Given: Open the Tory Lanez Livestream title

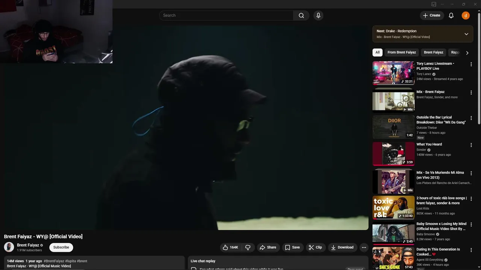Looking at the screenshot, I should pyautogui.click(x=435, y=66).
